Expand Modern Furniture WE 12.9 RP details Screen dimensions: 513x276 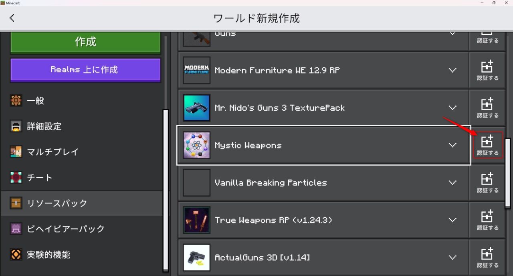coord(452,70)
